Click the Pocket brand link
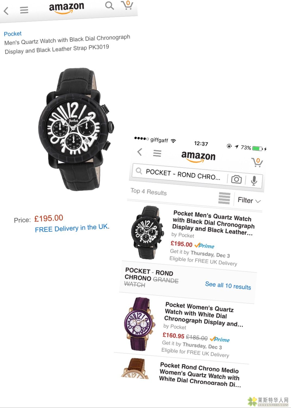291x408 pixels. tap(13, 34)
